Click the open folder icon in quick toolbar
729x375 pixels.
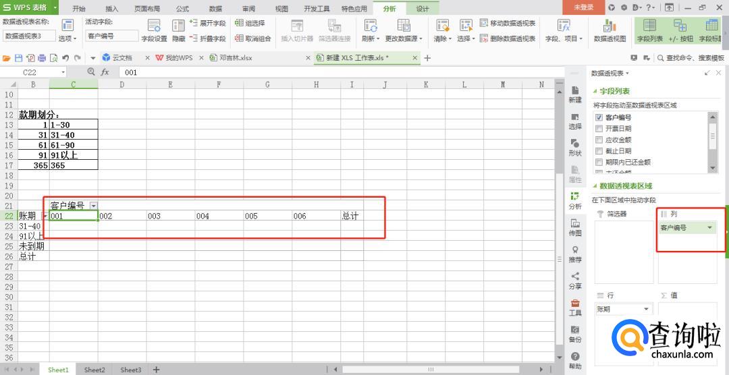pos(7,57)
